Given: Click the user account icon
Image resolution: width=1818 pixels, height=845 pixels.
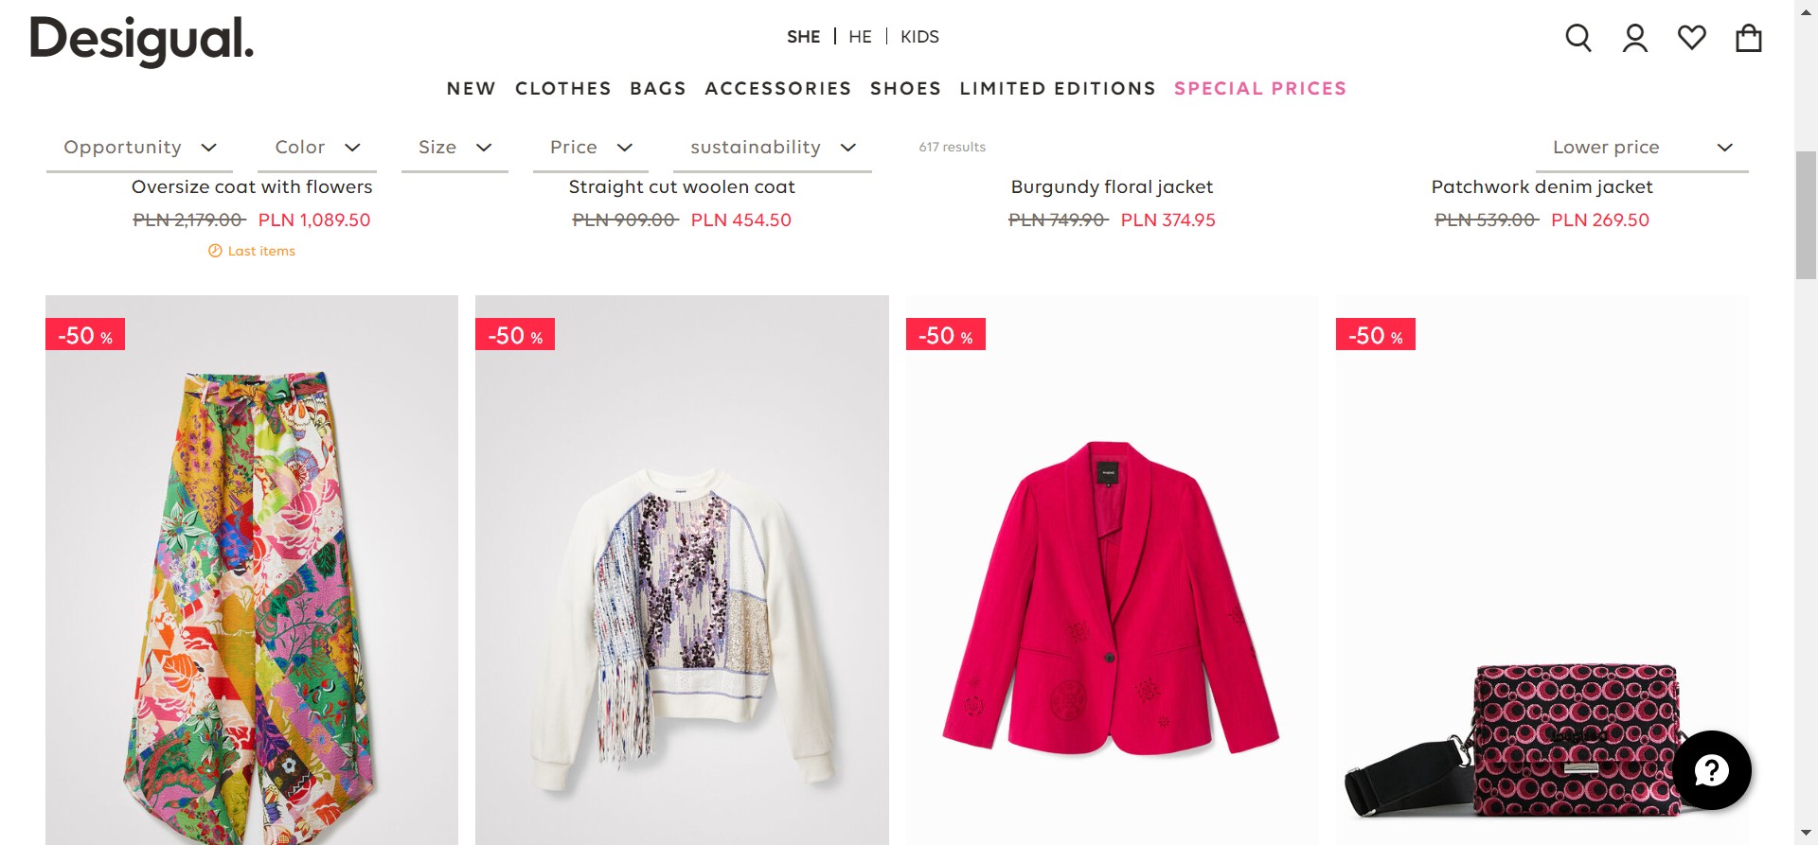Looking at the screenshot, I should (x=1635, y=38).
